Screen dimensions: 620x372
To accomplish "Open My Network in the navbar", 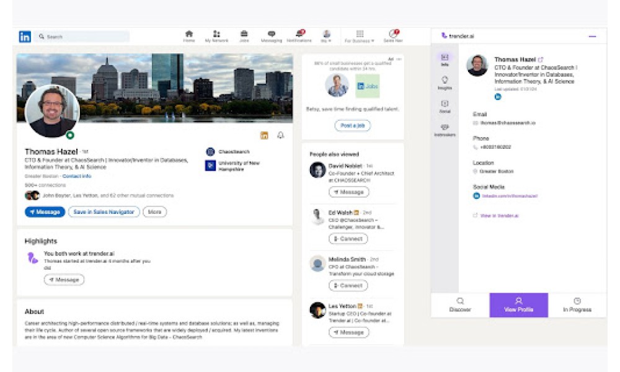I will coord(216,37).
